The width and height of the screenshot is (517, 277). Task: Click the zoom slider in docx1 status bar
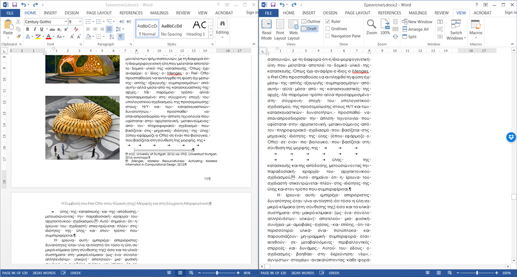pyautogui.click(x=217, y=273)
